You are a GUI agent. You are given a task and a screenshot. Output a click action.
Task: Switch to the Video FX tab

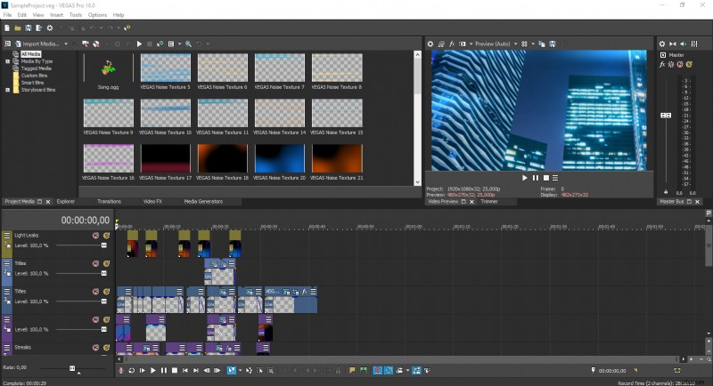(152, 201)
